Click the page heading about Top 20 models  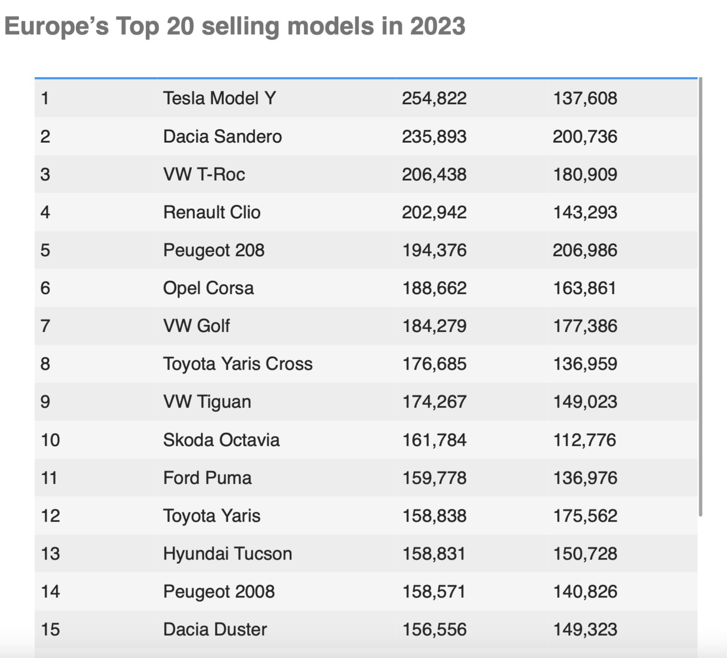(235, 26)
